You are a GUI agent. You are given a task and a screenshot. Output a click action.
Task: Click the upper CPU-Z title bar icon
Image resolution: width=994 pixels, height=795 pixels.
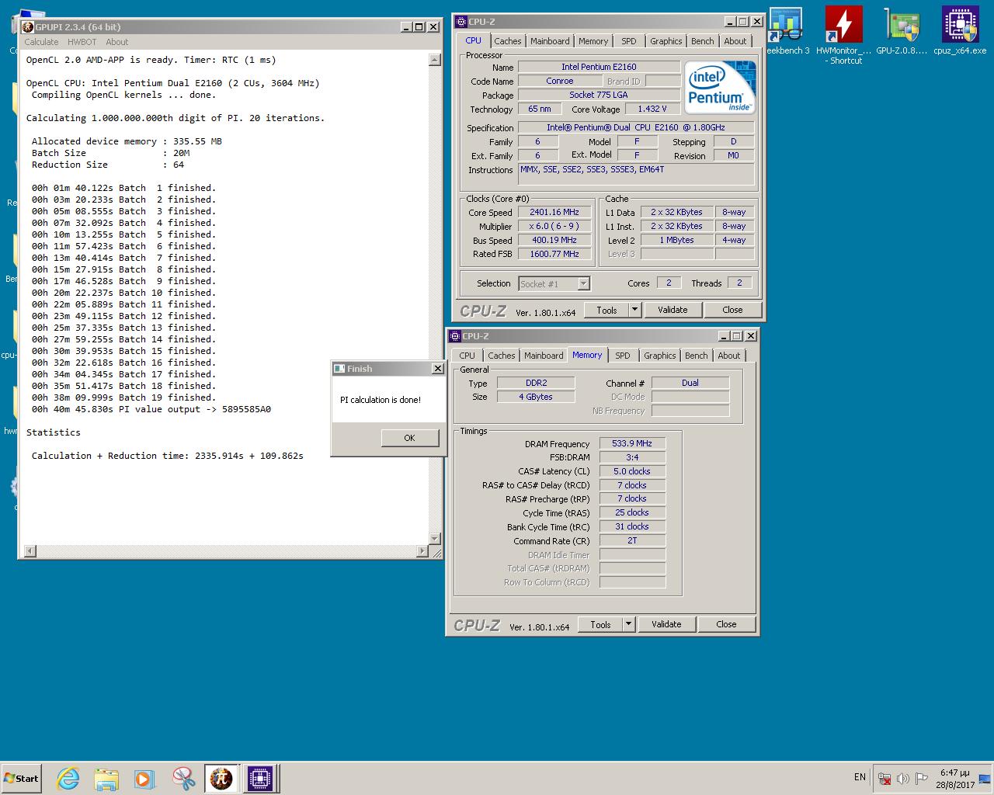462,22
